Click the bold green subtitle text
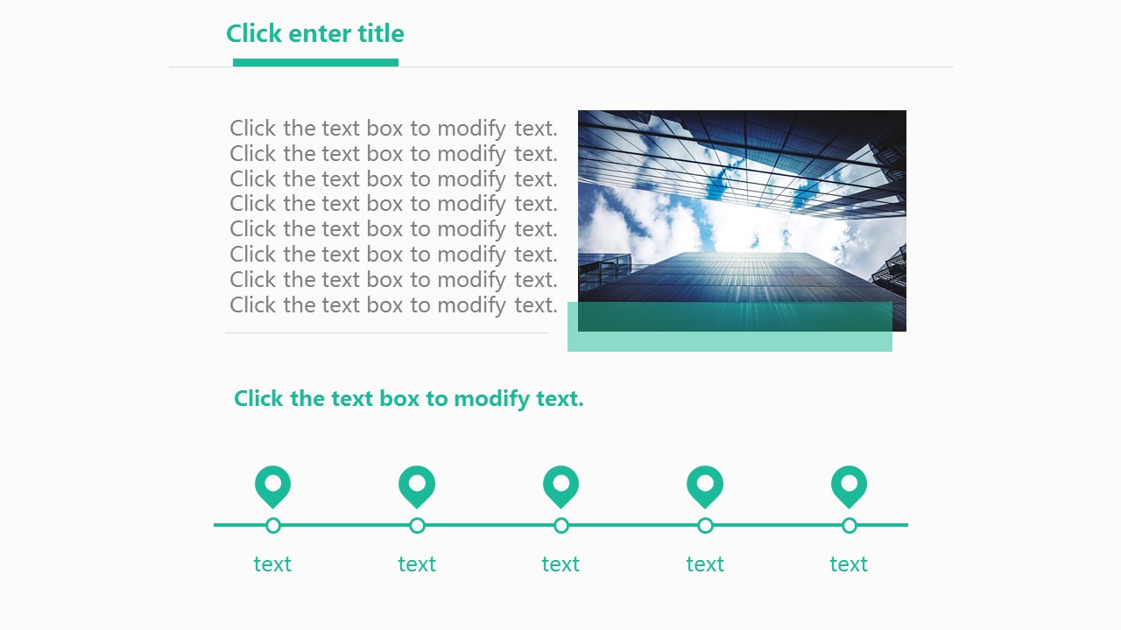 pos(408,399)
